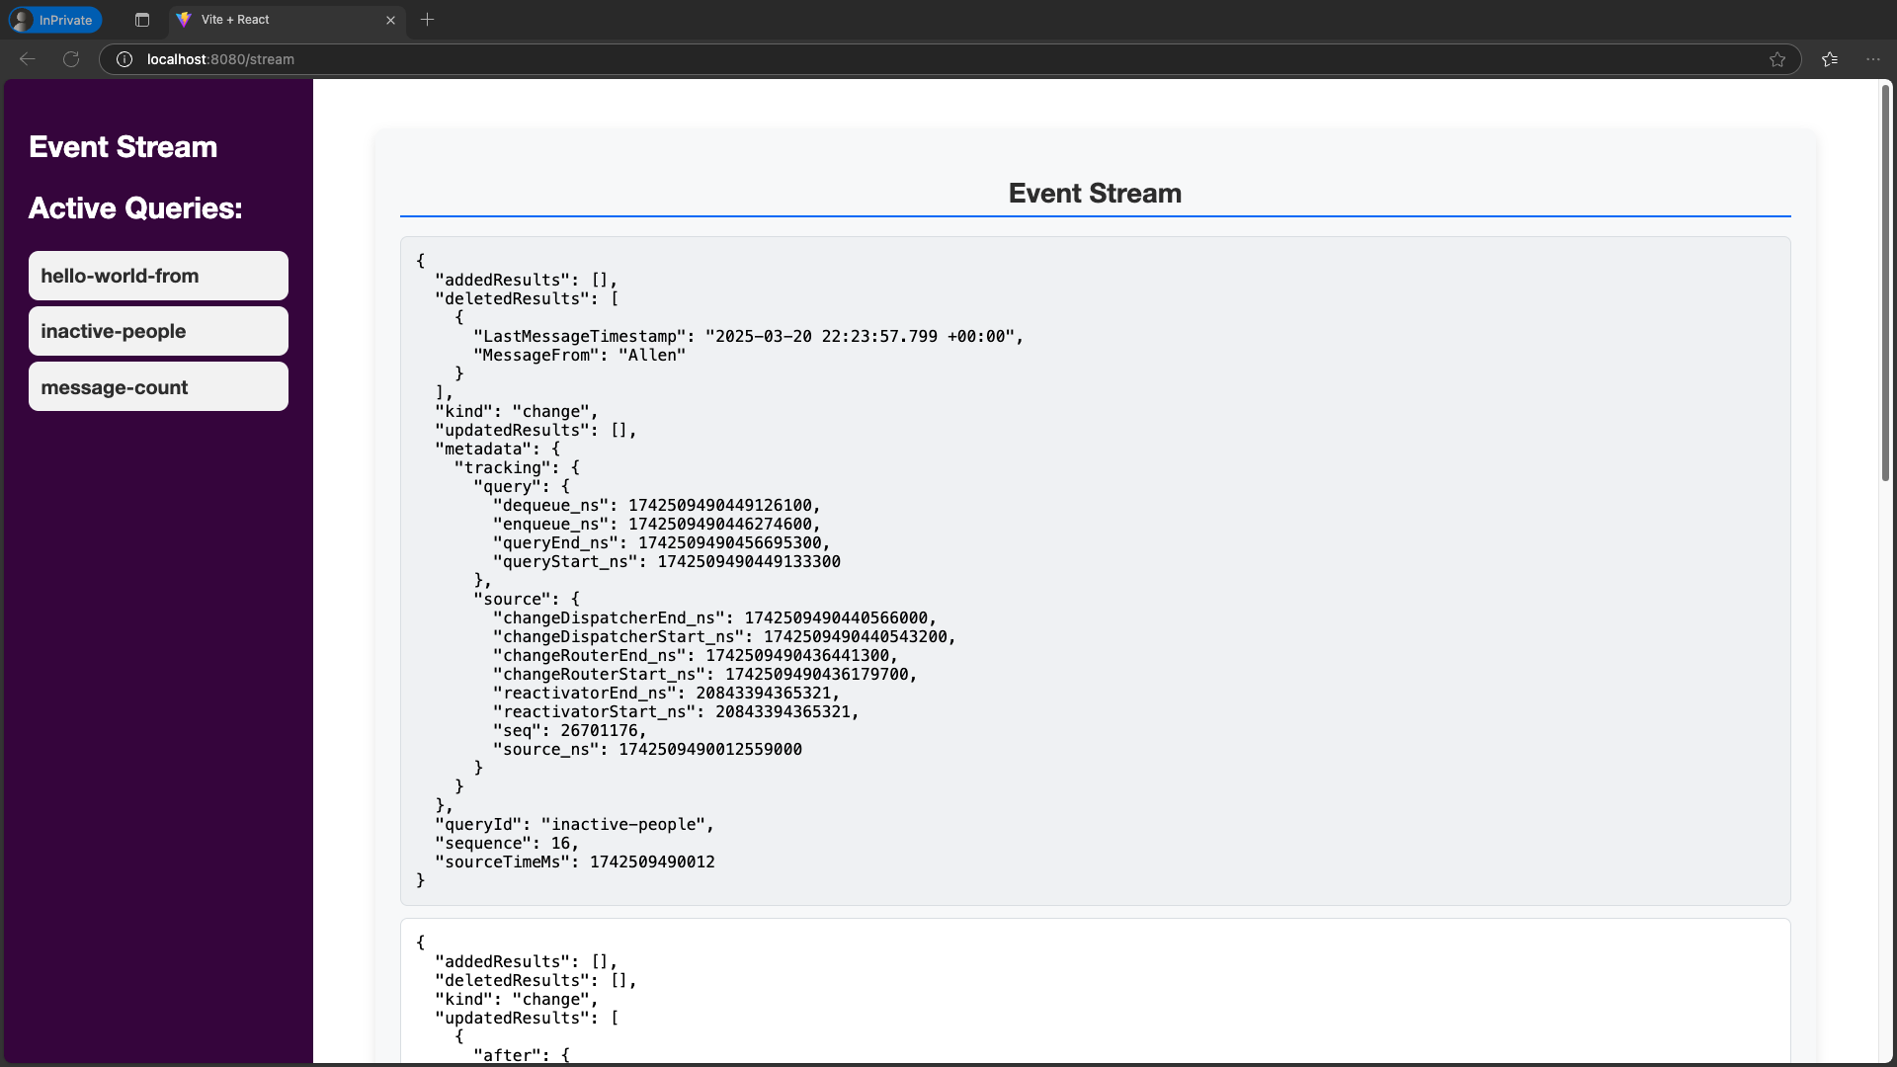
Task: Click the InPrivate profile avatar
Action: coord(21,20)
